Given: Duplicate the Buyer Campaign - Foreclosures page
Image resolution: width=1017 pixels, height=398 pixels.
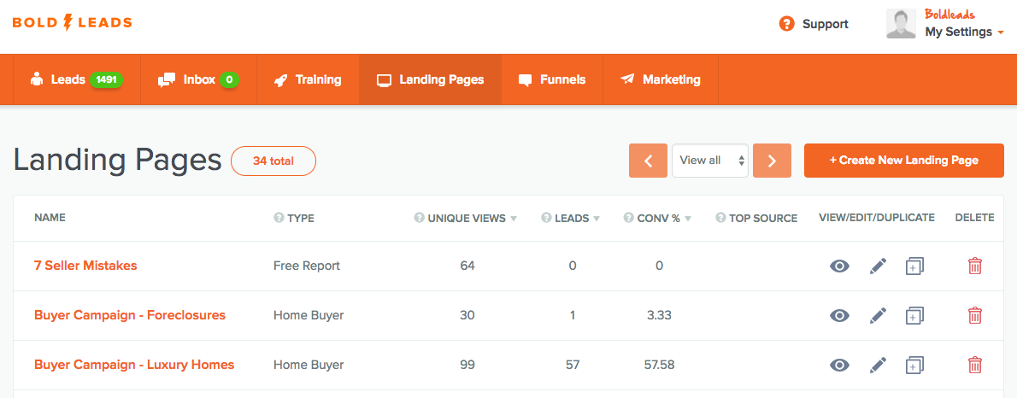Looking at the screenshot, I should tap(914, 316).
